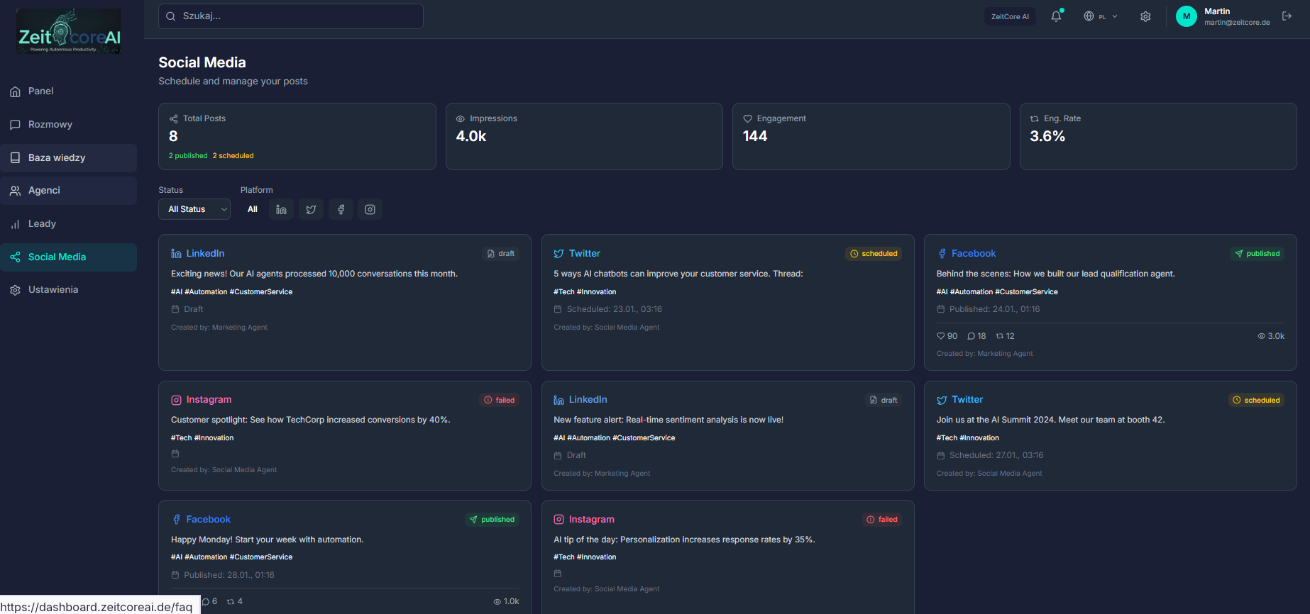Viewport: 1310px width, 614px height.
Task: Open Leady in the sidebar
Action: (42, 223)
